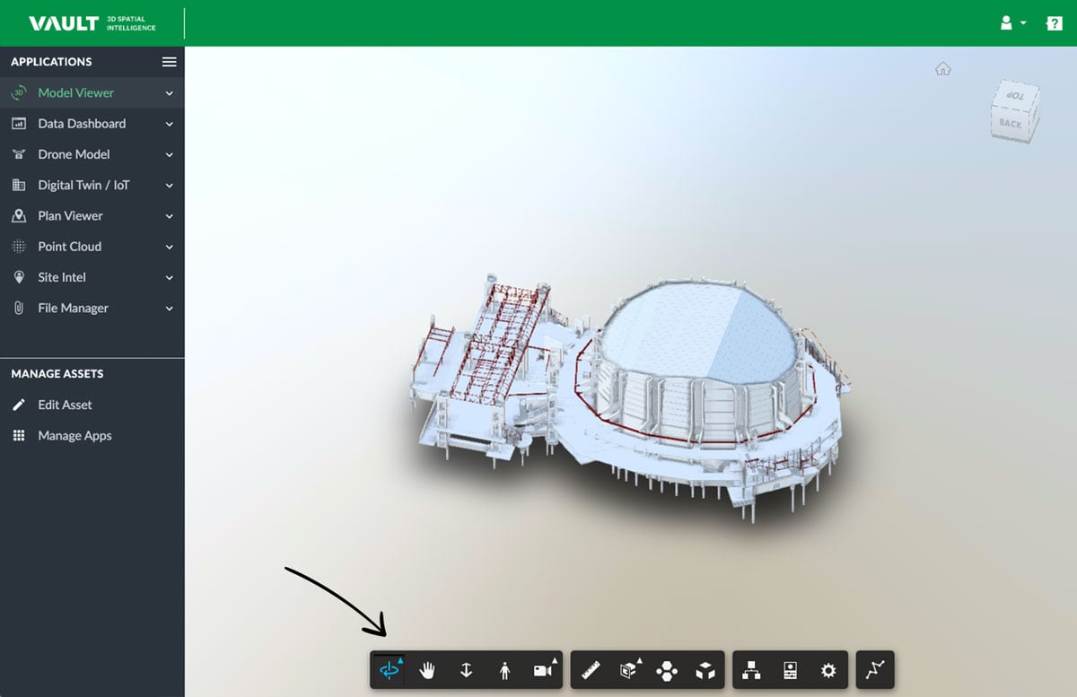Open the Model Browser tree icon
Screen dimensions: 1077x697
click(x=751, y=670)
